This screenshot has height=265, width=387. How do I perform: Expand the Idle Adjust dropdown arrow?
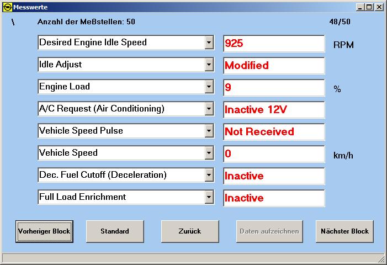(209, 65)
